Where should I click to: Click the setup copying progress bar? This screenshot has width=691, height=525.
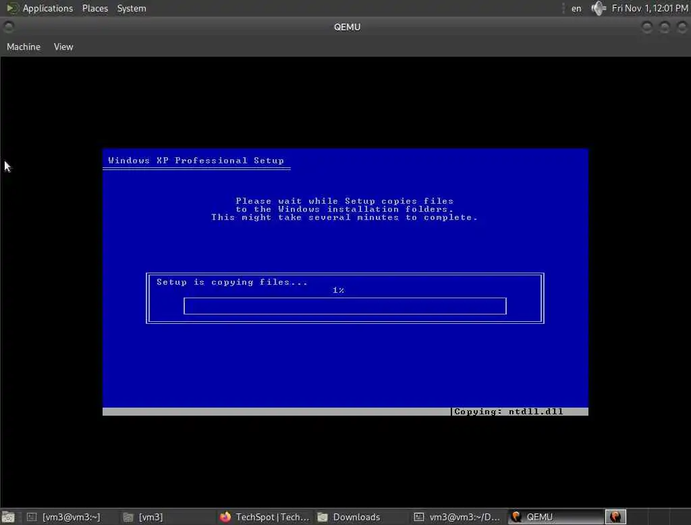(345, 306)
